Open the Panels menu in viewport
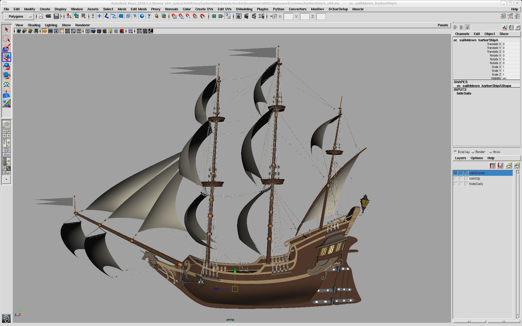Screen dimensions: 522x326 click(x=443, y=25)
